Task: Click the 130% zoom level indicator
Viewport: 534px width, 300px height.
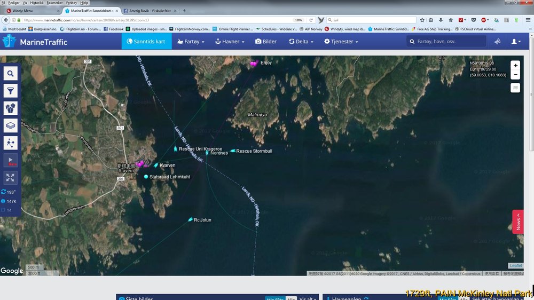Action: pos(299,20)
